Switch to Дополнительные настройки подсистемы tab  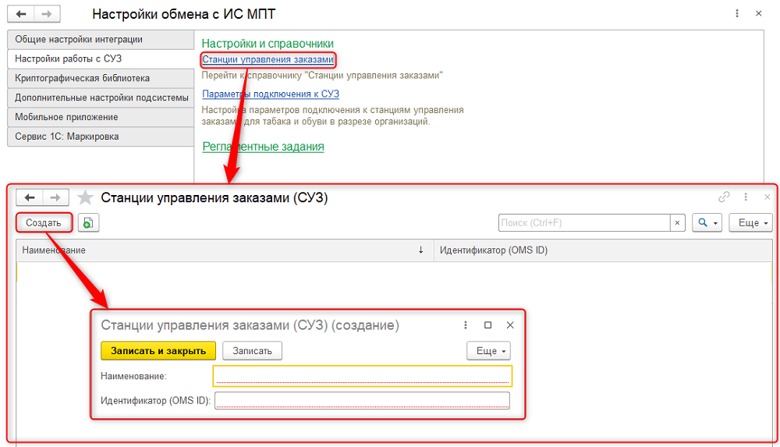[x=101, y=98]
